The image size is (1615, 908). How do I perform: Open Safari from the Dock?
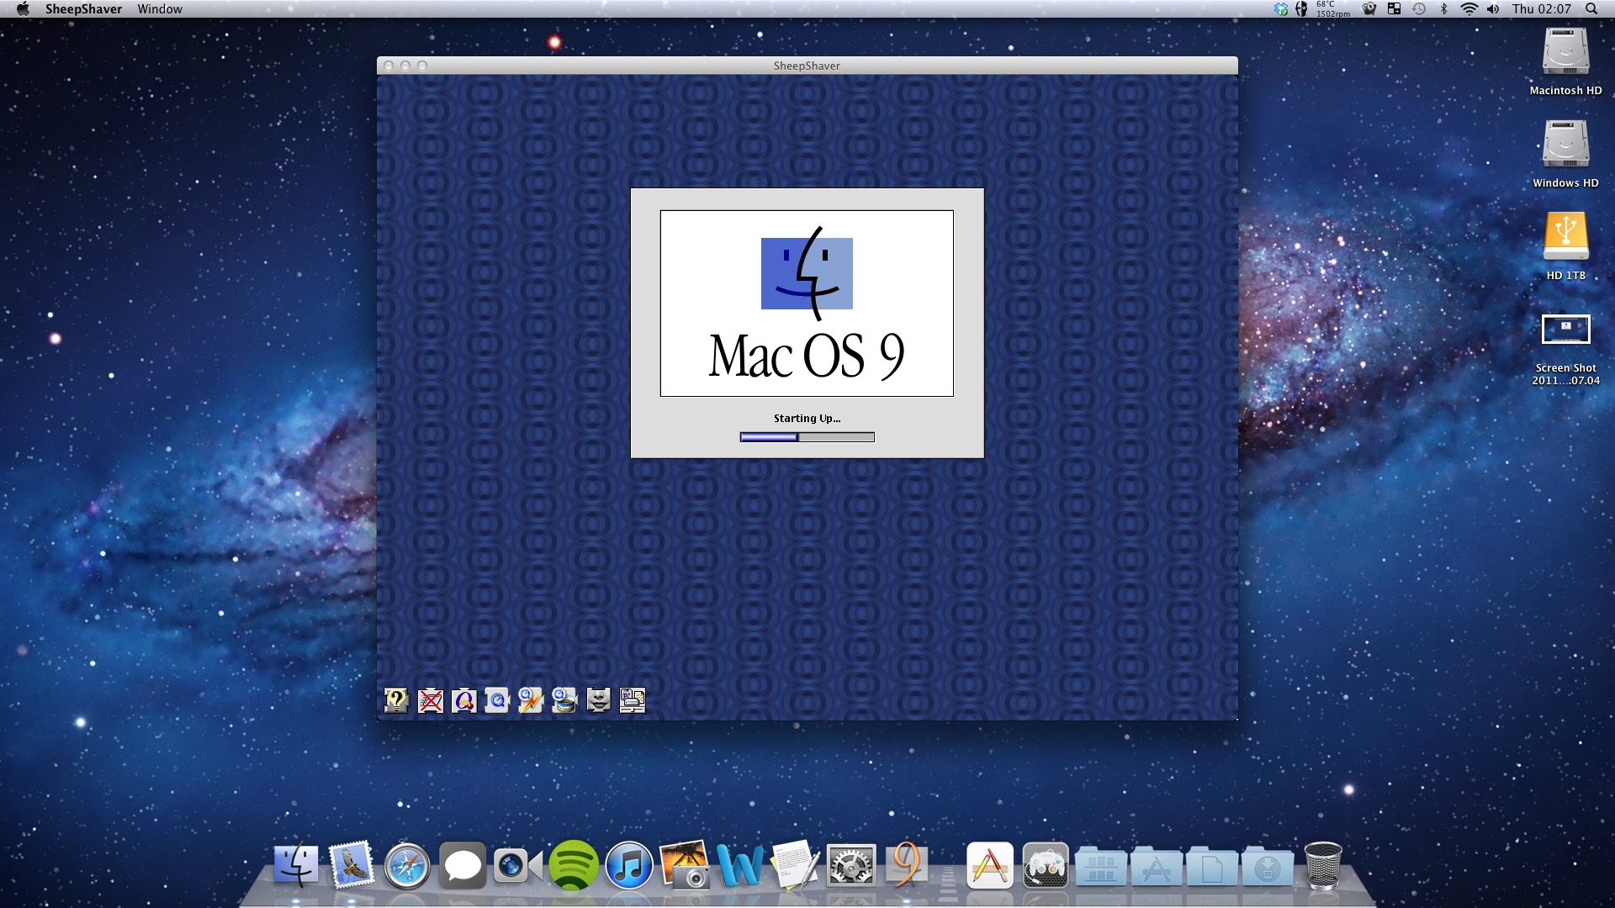click(407, 866)
